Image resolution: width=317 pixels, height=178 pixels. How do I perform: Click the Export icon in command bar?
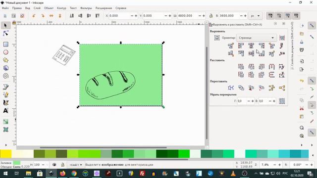[302, 69]
